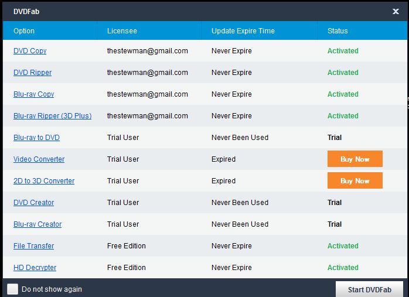Tick the Do not show again checkbox

(x=12, y=289)
